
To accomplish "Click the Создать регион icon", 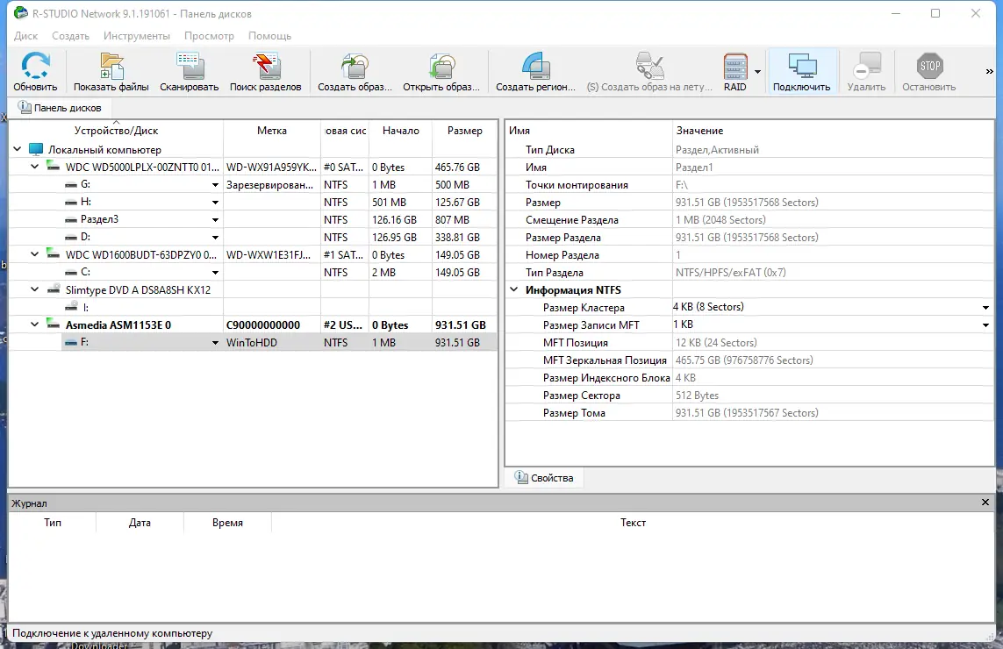I will [x=535, y=70].
